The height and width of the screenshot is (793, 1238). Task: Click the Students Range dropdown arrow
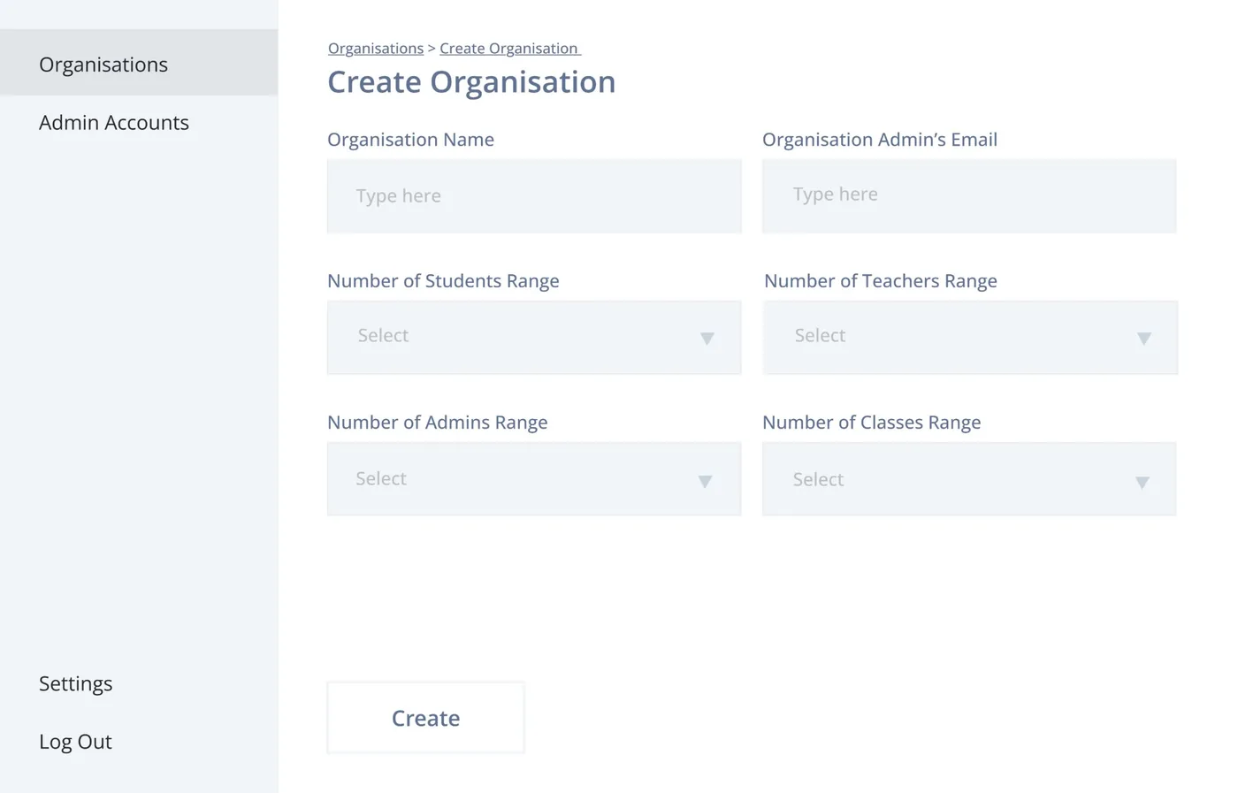(707, 339)
